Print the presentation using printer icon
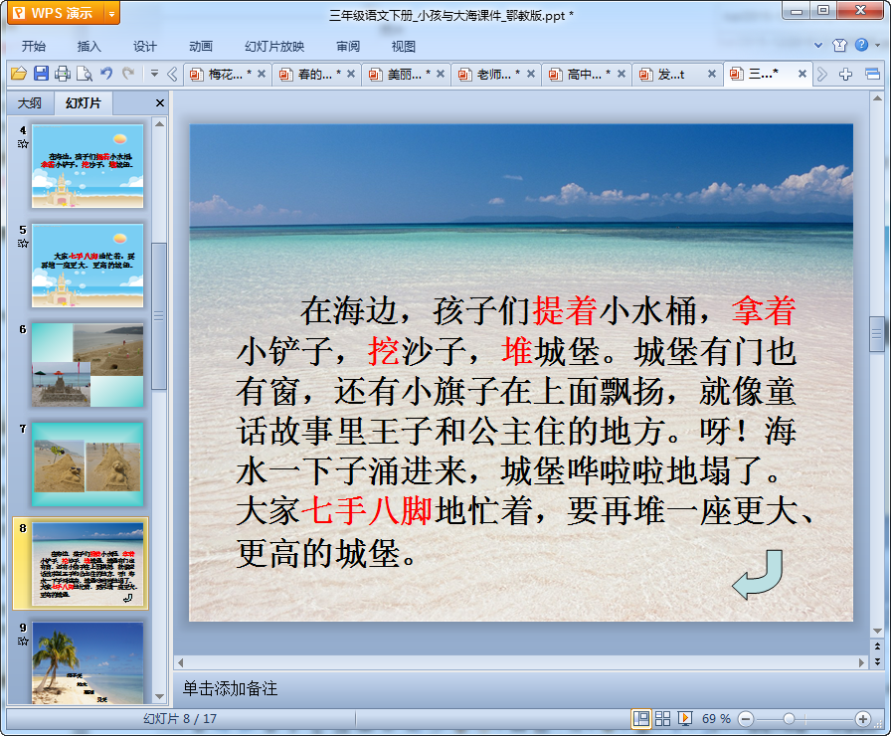 63,74
